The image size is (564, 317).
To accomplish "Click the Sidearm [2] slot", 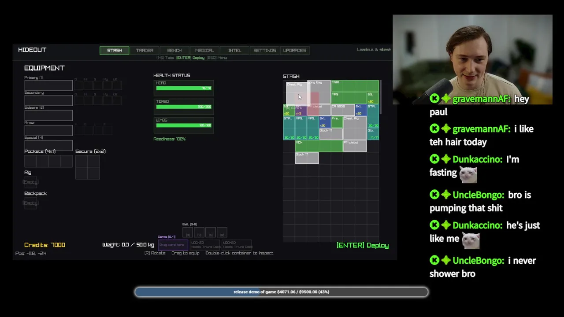I will tap(48, 115).
